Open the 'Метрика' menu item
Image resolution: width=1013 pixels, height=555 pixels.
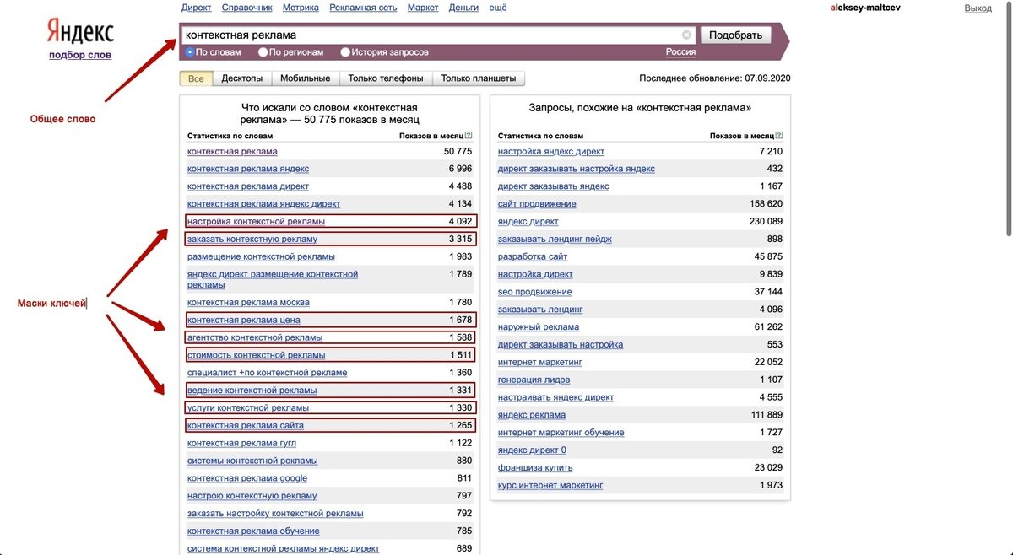tap(301, 7)
